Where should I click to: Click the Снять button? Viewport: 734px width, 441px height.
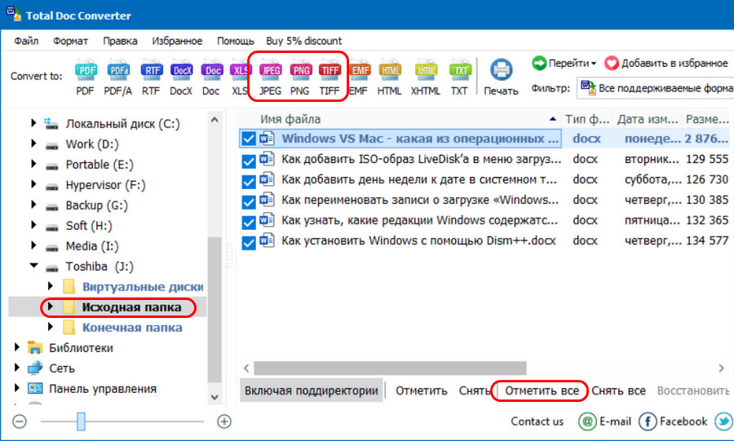pyautogui.click(x=474, y=390)
